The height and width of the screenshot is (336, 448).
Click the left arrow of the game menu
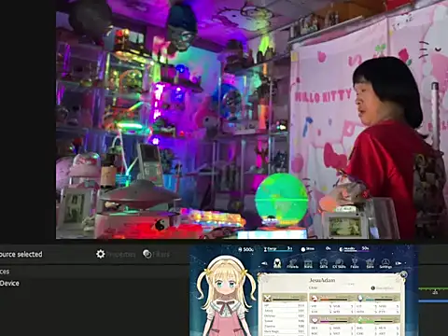pyautogui.click(x=264, y=263)
